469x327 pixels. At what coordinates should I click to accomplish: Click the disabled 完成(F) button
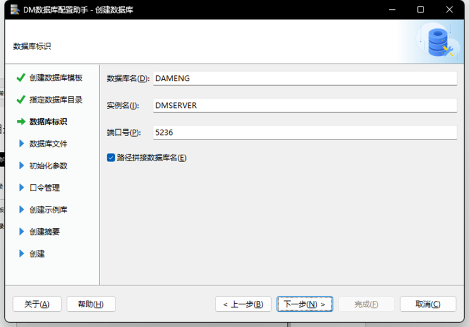(367, 304)
